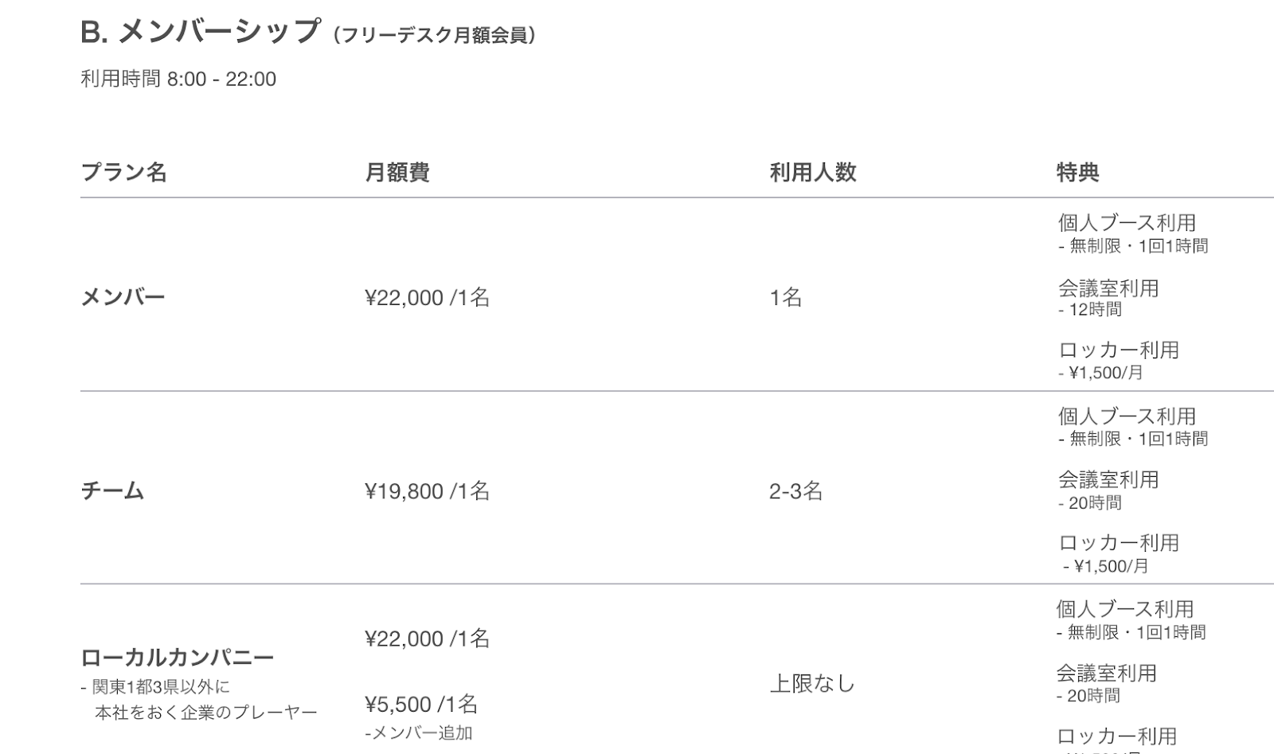Select the "フリーデスク月額会員" subtitle text
The image size is (1274, 754).
point(435,36)
